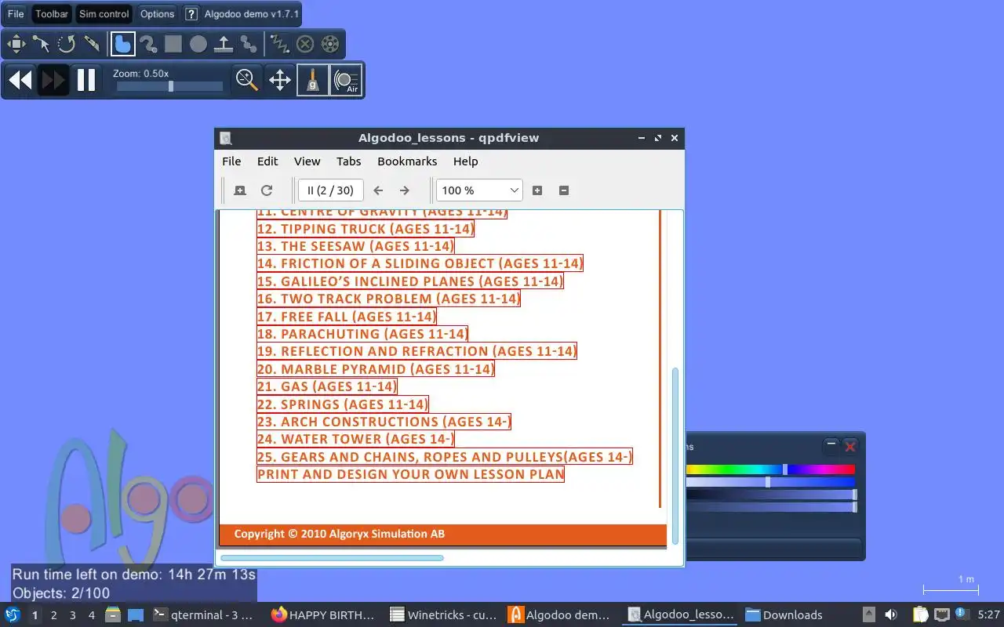Open link 15. GALILEO'S INCLINED PLANES
This screenshot has height=627, width=1004.
(409, 281)
